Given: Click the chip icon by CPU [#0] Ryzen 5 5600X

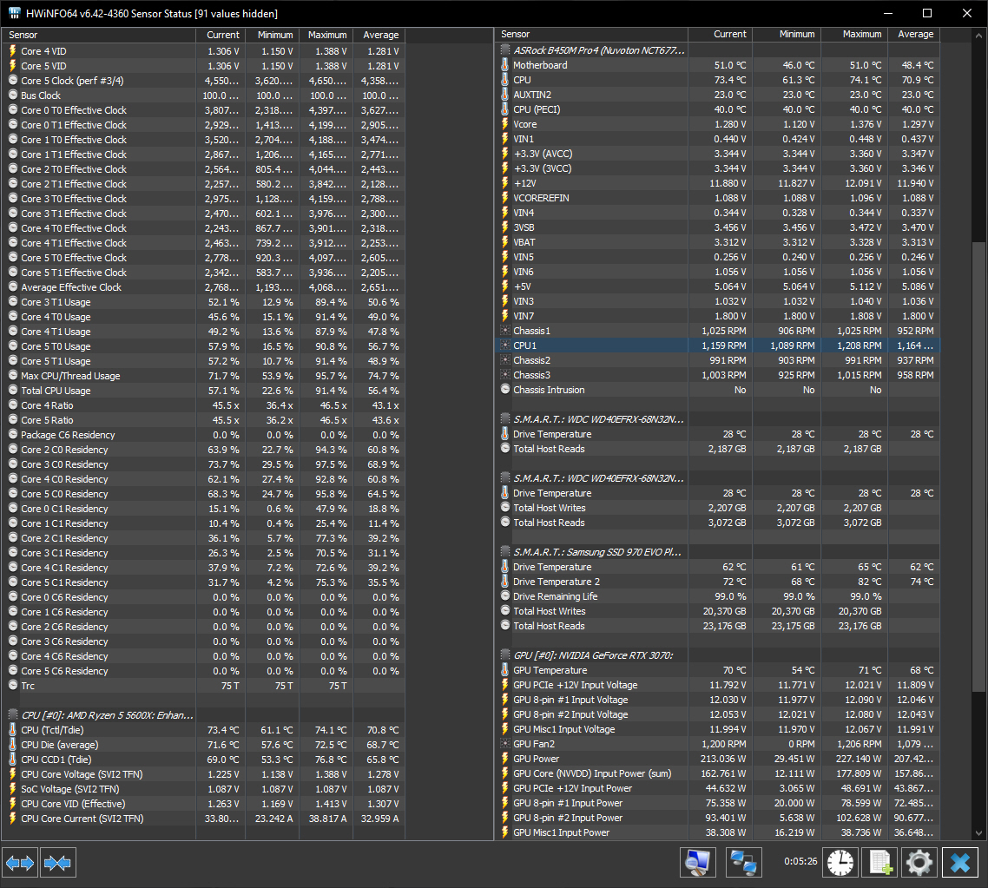Looking at the screenshot, I should tap(13, 714).
